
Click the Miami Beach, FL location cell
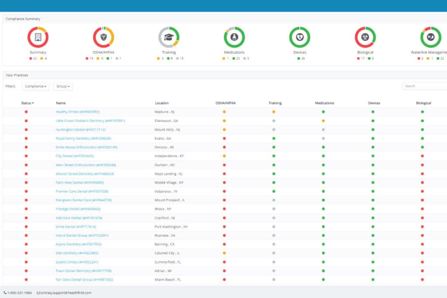tap(168, 280)
